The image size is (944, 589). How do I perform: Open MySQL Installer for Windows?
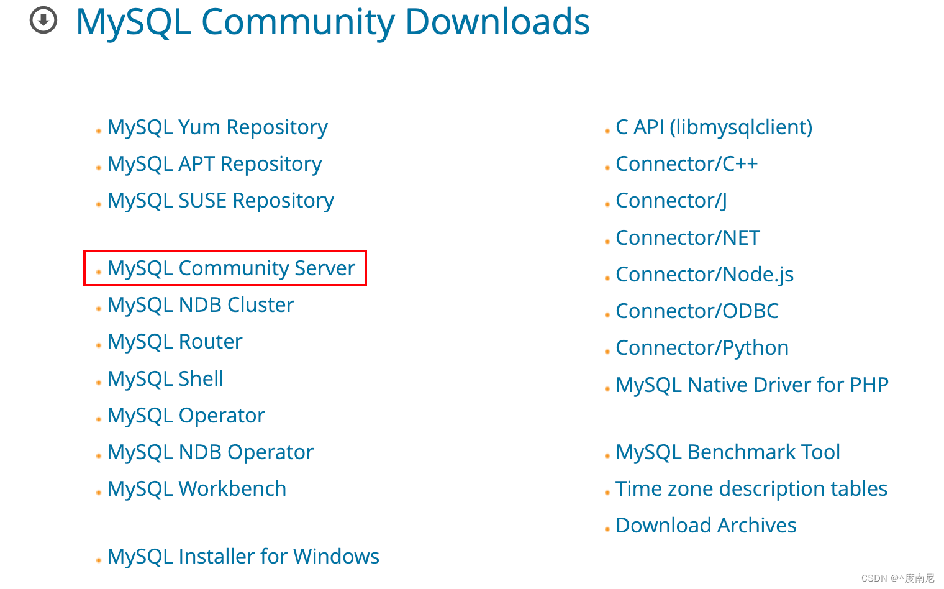(243, 557)
